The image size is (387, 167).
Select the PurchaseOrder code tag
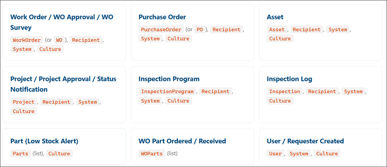click(x=161, y=30)
